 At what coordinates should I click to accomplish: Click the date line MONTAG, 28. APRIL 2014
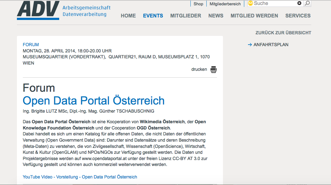pyautogui.click(x=67, y=51)
